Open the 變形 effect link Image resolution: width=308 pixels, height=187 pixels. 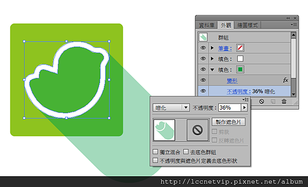point(232,80)
